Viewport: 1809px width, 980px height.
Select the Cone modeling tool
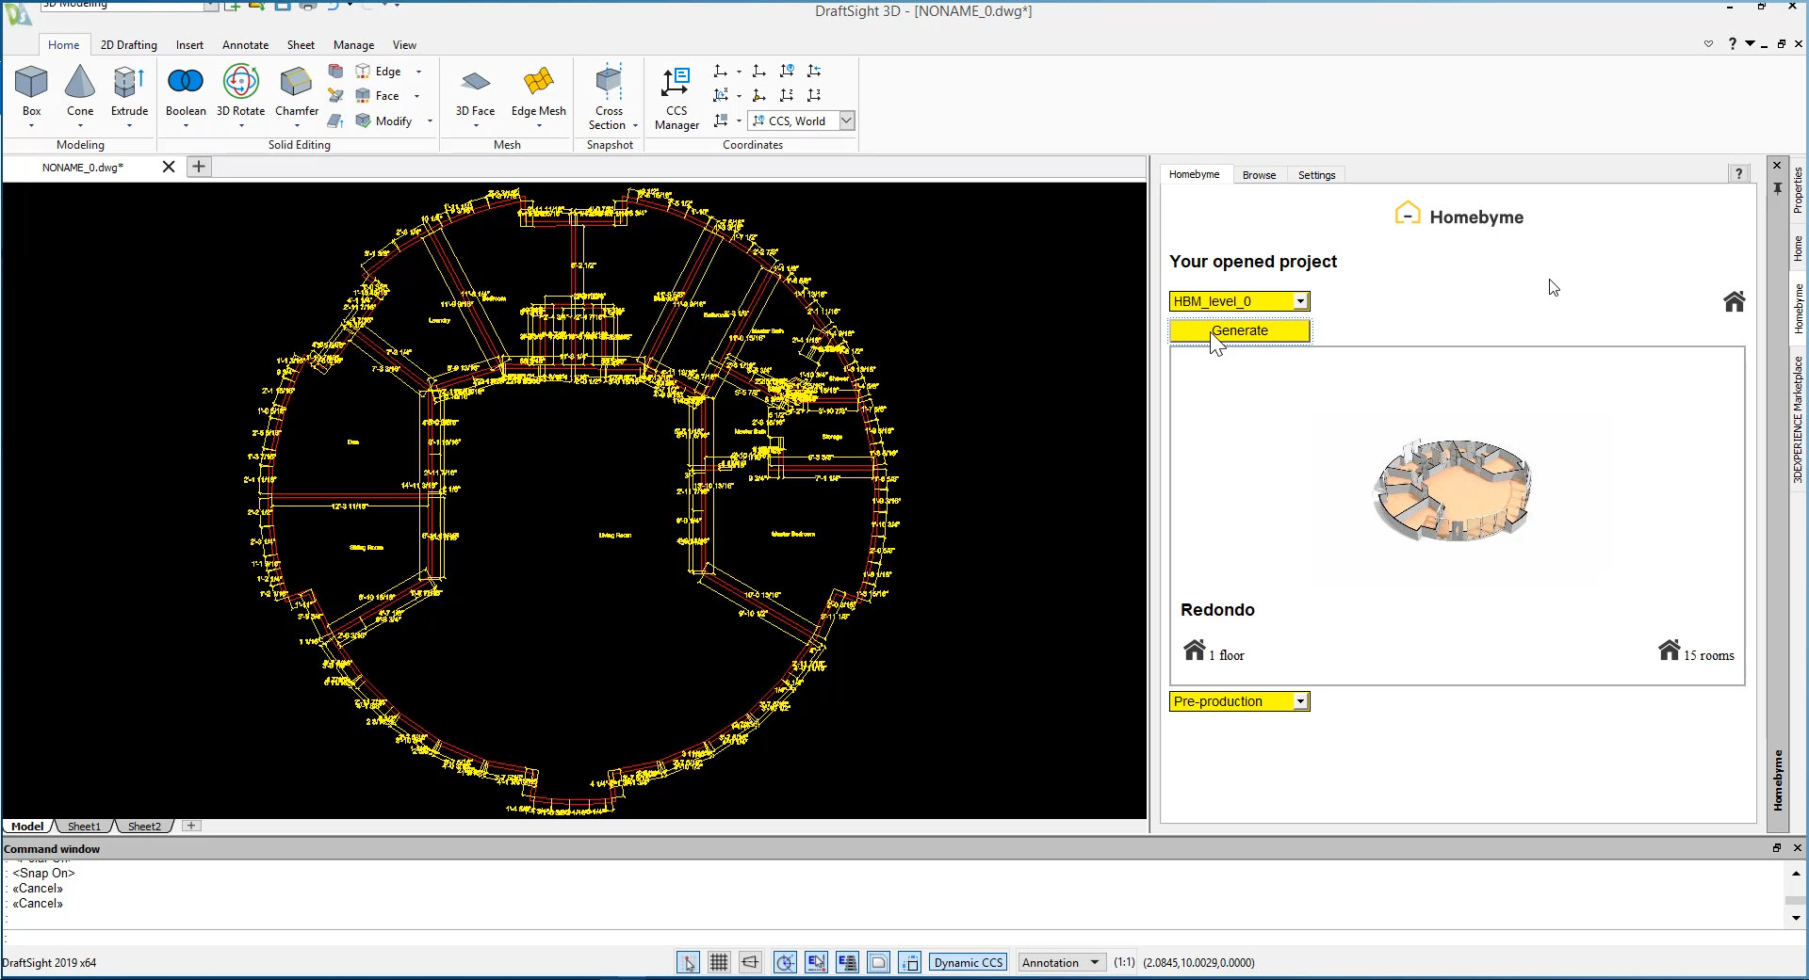coord(80,91)
